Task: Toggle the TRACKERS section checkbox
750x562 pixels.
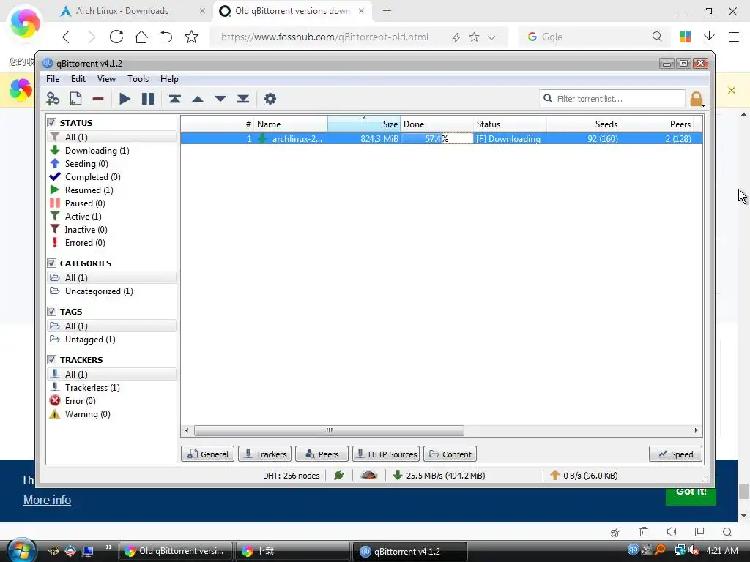Action: coord(52,360)
